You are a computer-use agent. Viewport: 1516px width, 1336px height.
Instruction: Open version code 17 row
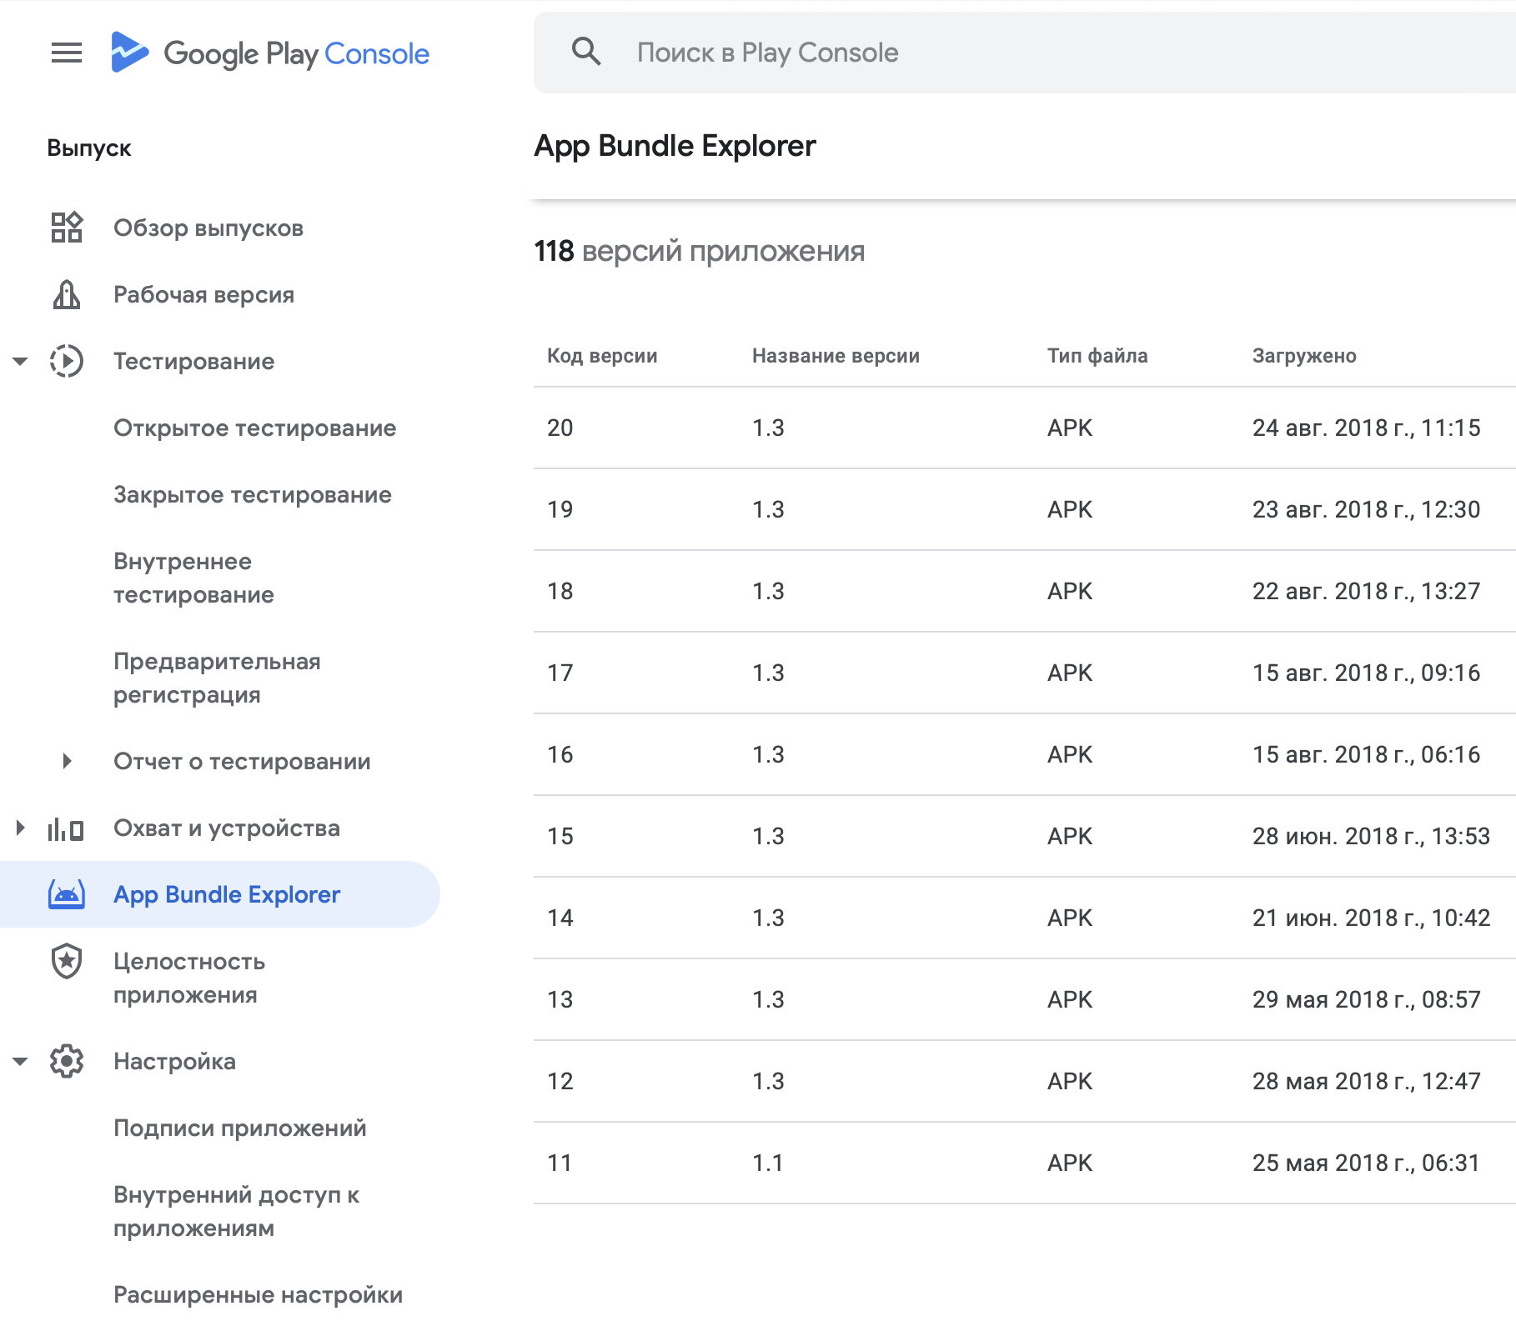1025,673
